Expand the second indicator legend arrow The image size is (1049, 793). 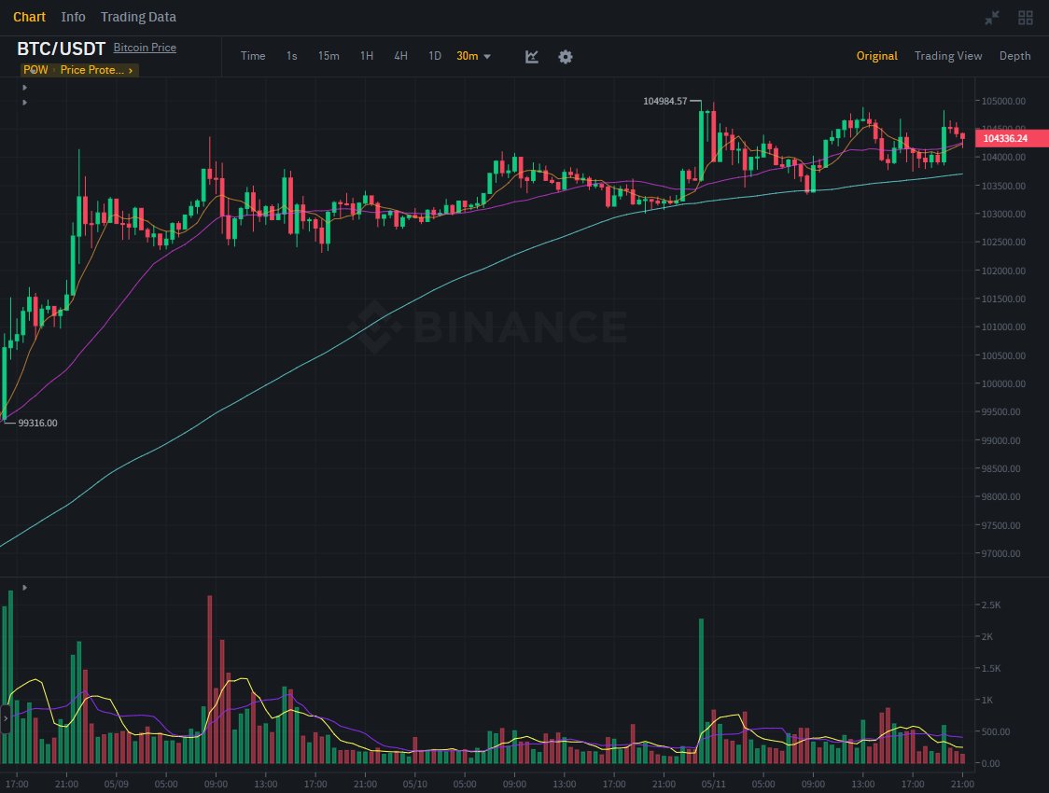click(25, 103)
